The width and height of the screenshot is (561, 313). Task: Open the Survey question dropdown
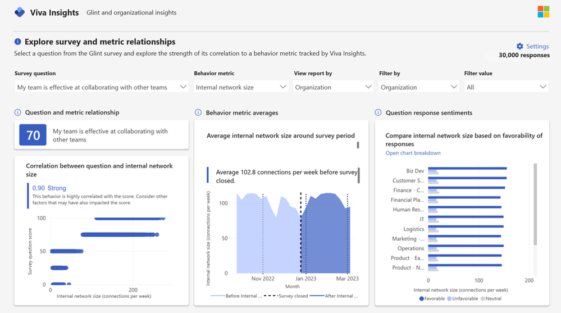point(102,87)
